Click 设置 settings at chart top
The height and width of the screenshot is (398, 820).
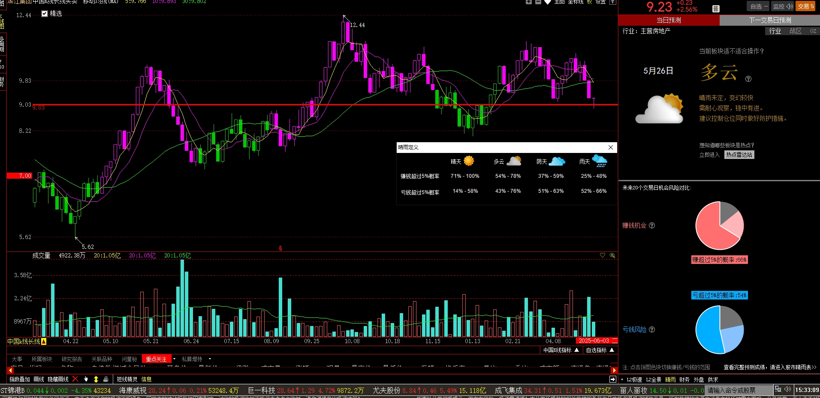[601, 2]
